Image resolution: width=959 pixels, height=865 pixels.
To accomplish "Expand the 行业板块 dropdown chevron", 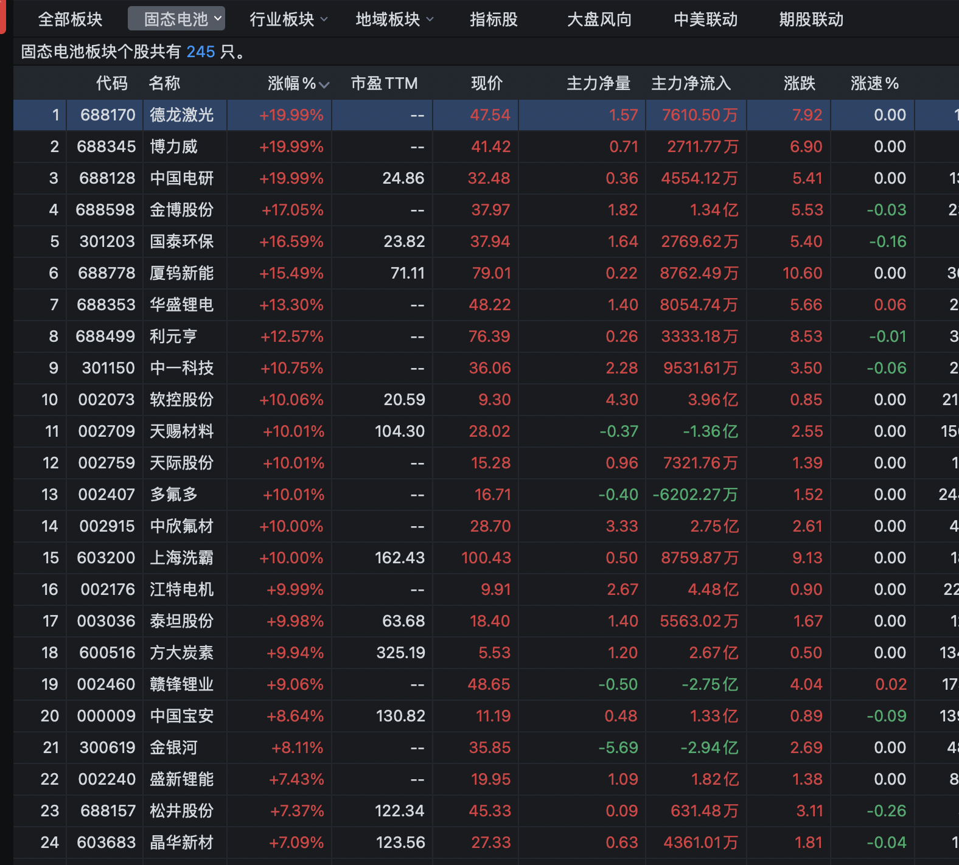I will pos(324,19).
